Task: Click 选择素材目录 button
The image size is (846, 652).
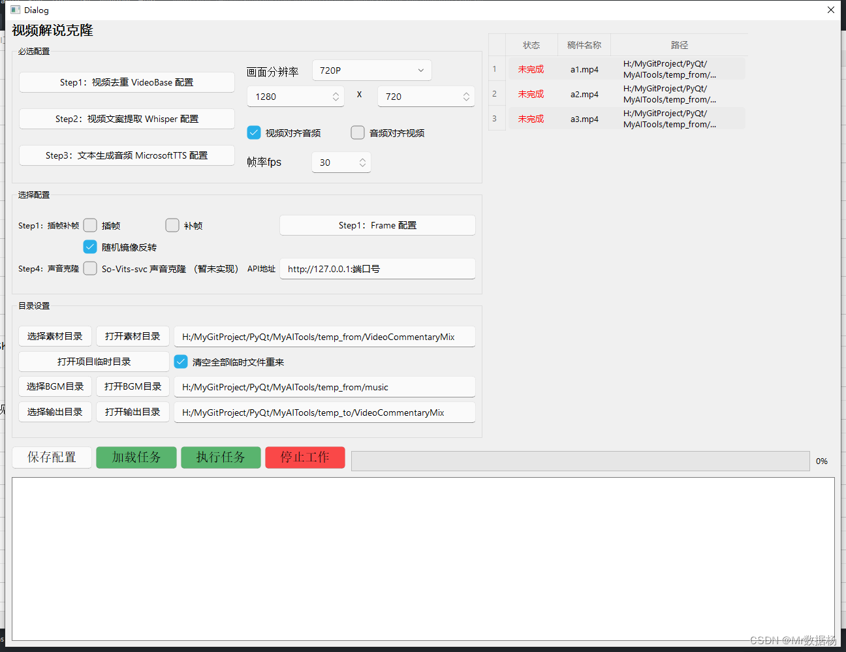Action: [55, 336]
